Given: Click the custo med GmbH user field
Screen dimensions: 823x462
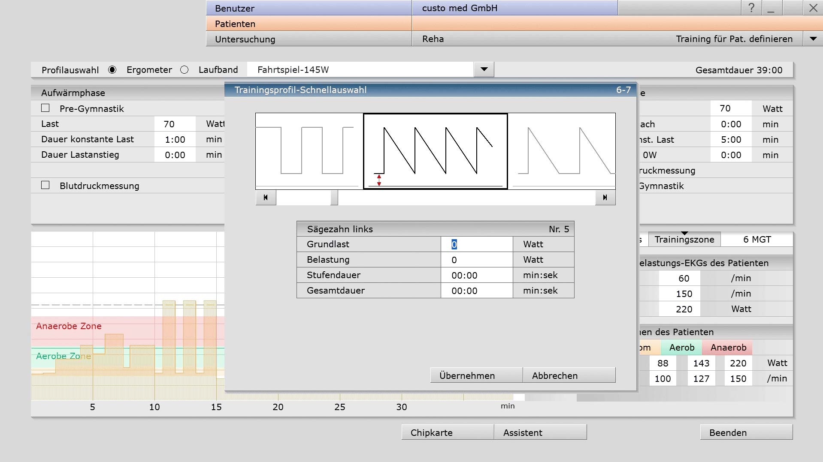Looking at the screenshot, I should 515,8.
